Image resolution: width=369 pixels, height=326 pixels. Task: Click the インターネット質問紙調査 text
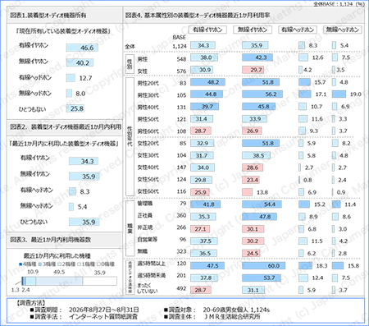coord(103,317)
